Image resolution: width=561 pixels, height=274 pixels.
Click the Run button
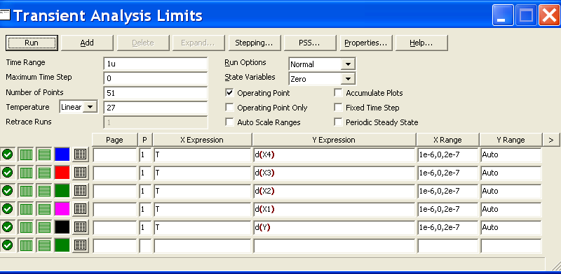point(32,43)
